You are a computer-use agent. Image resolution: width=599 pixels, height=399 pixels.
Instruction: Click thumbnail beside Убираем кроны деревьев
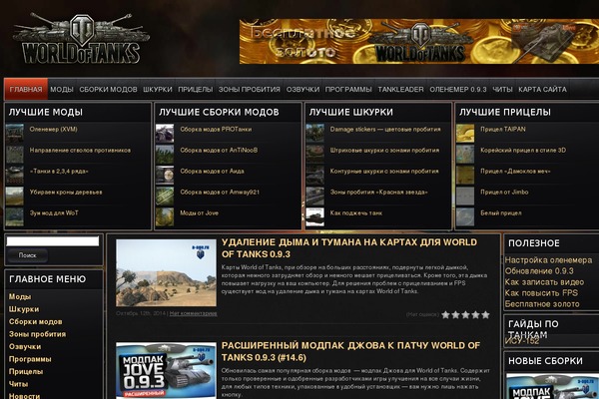point(15,196)
